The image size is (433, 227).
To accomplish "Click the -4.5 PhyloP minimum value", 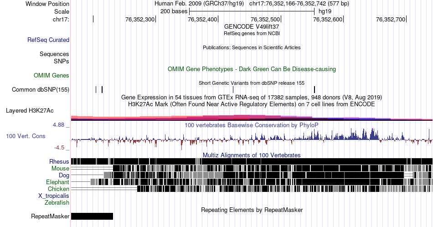I will point(59,148).
